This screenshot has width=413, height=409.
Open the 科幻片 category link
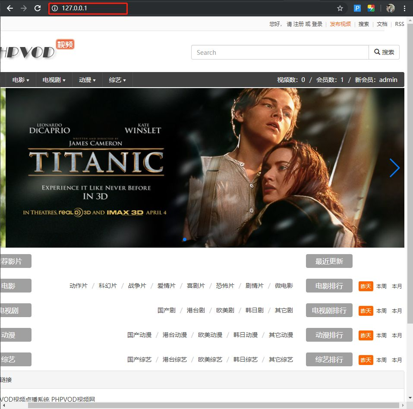click(108, 286)
